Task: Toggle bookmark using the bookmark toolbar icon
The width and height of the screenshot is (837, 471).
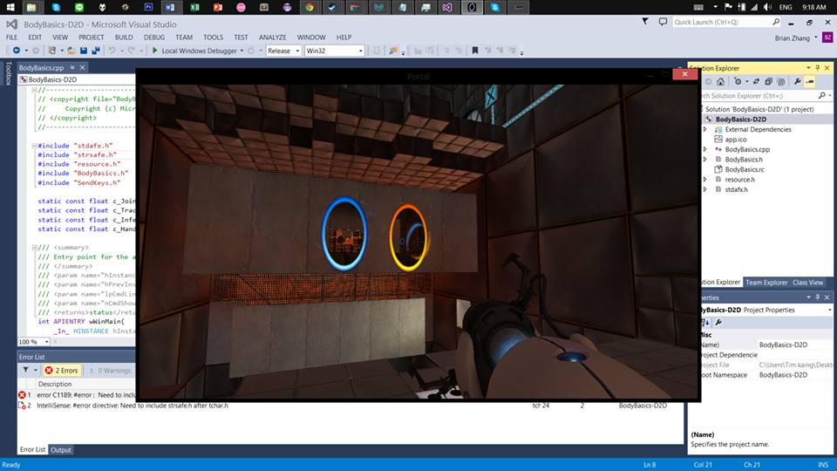Action: [x=474, y=51]
